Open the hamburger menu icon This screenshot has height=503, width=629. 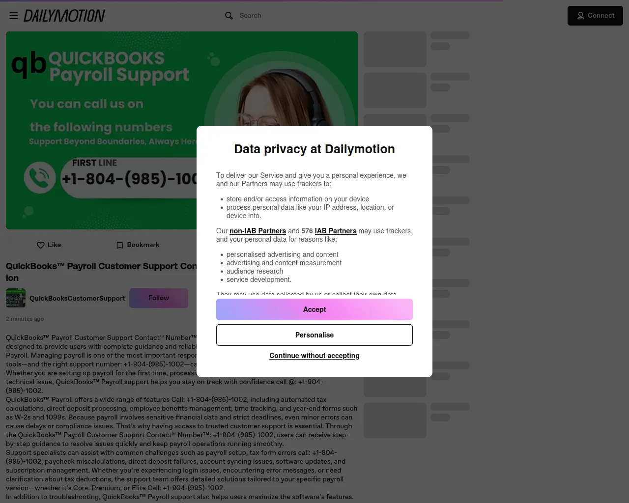[14, 16]
